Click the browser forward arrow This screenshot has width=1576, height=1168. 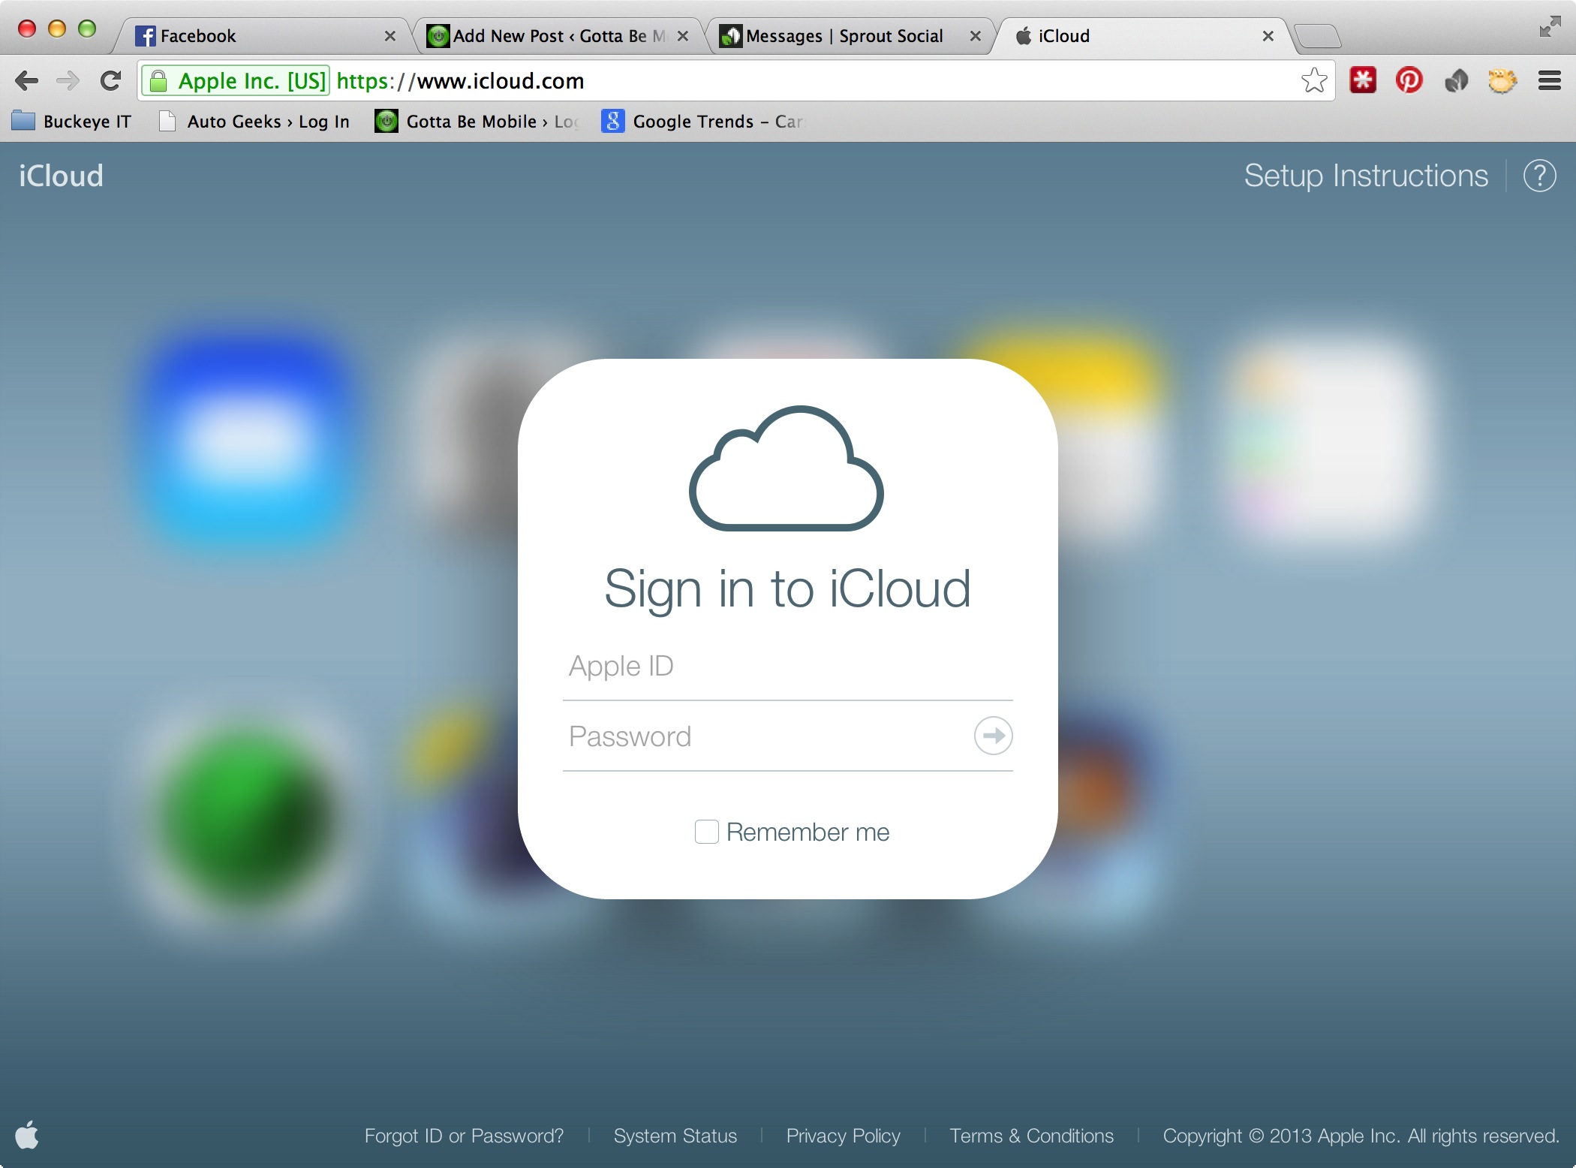(68, 80)
